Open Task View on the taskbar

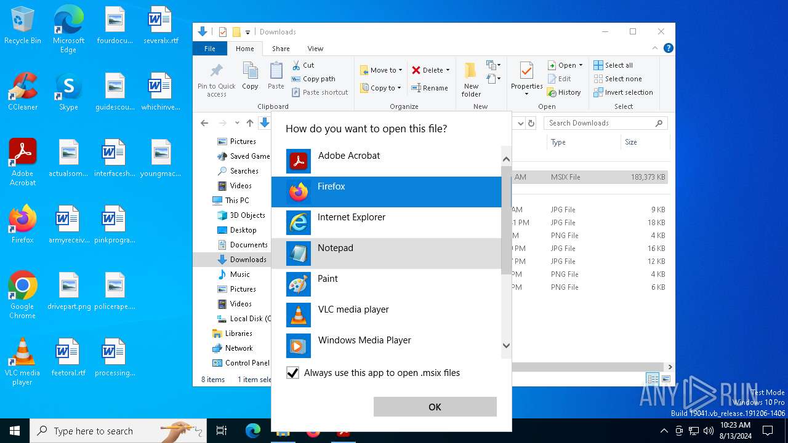tap(222, 431)
